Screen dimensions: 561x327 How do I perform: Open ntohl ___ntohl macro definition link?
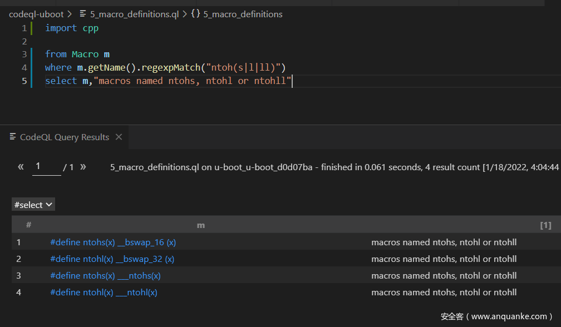(x=104, y=293)
